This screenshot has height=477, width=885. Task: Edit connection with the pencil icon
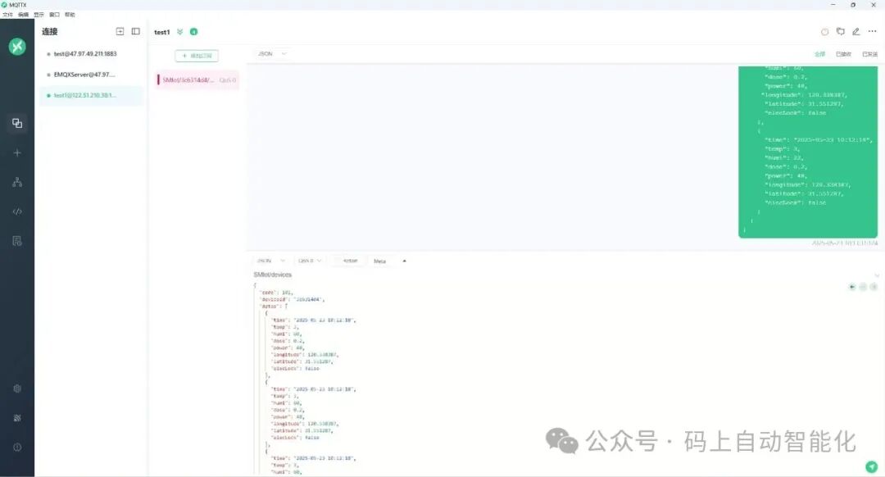pos(856,32)
